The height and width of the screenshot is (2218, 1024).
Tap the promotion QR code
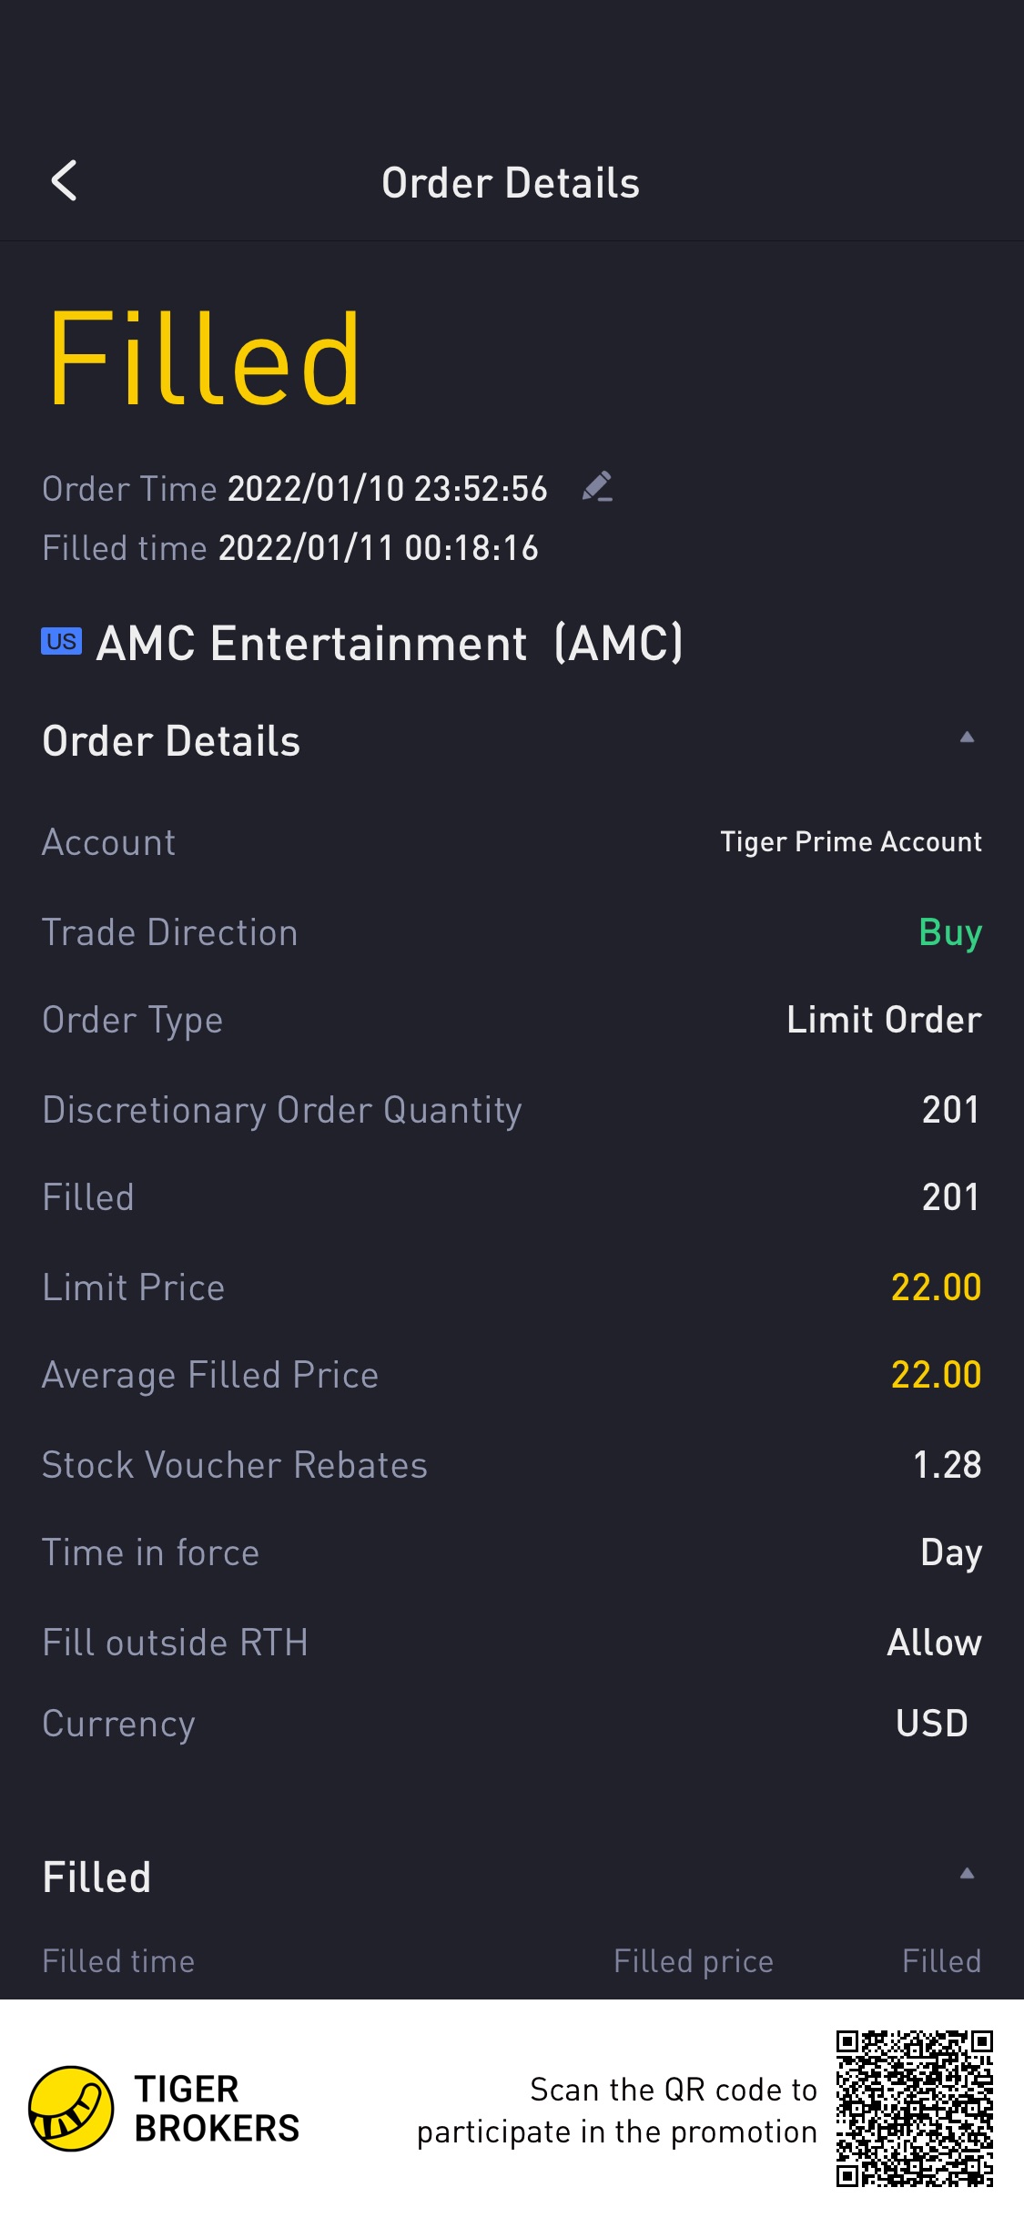914,2108
